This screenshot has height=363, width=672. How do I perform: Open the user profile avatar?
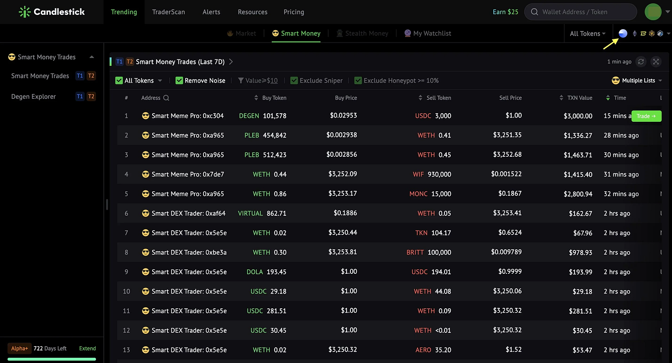653,12
